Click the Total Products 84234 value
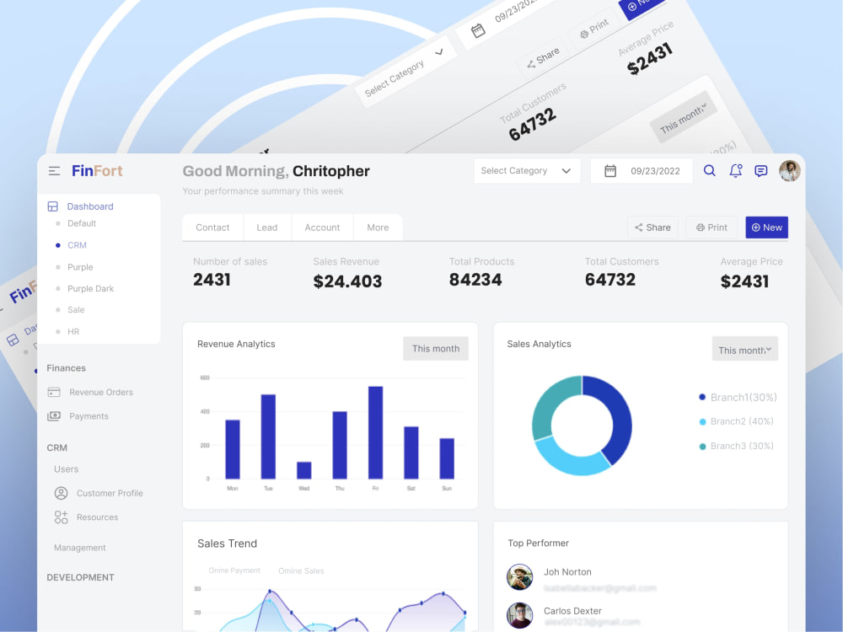843x632 pixels. [475, 280]
